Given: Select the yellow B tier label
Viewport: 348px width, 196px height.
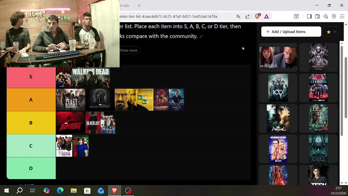Looking at the screenshot, I should tap(31, 123).
